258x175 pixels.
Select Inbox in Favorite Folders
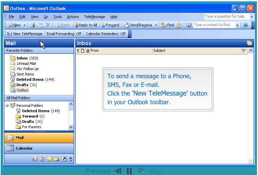pyautogui.click(x=24, y=58)
